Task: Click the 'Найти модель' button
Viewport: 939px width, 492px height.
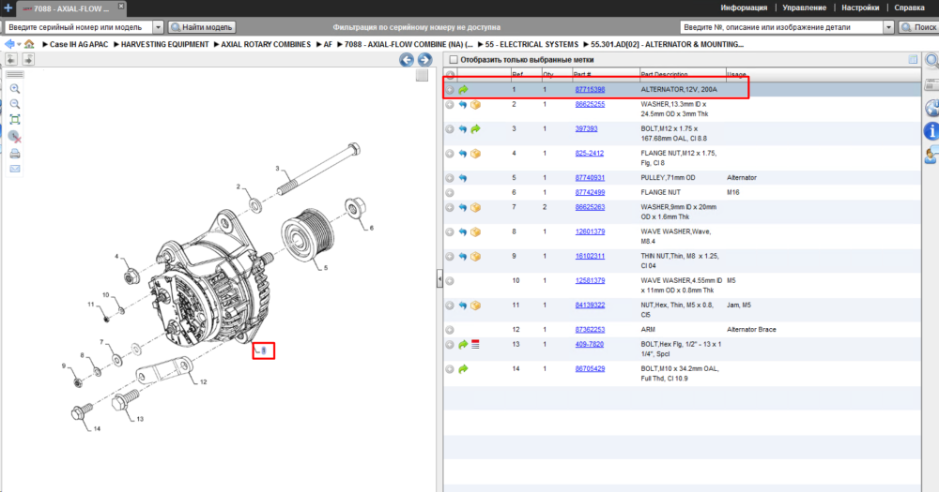Action: 202,27
